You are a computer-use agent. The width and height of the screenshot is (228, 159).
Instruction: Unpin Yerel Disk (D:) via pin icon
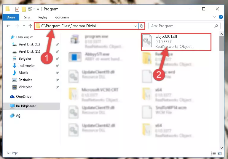point(58,51)
